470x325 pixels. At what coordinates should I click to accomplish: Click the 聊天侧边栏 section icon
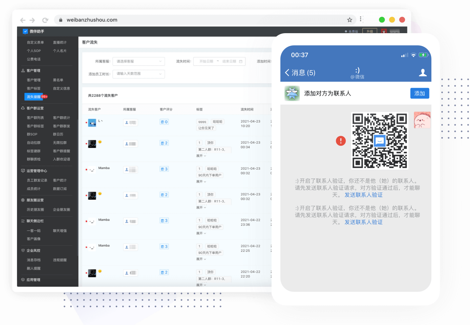point(23,221)
